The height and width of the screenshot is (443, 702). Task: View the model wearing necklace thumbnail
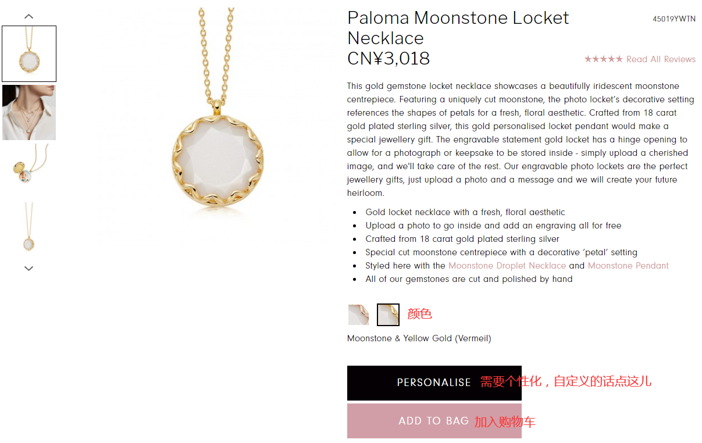coord(29,113)
